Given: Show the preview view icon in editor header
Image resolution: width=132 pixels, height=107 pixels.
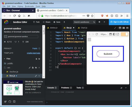Looking at the screenshot, I should [x=120, y=28].
